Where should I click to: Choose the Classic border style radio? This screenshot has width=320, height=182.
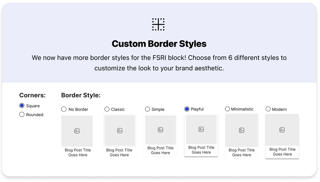[x=107, y=109]
